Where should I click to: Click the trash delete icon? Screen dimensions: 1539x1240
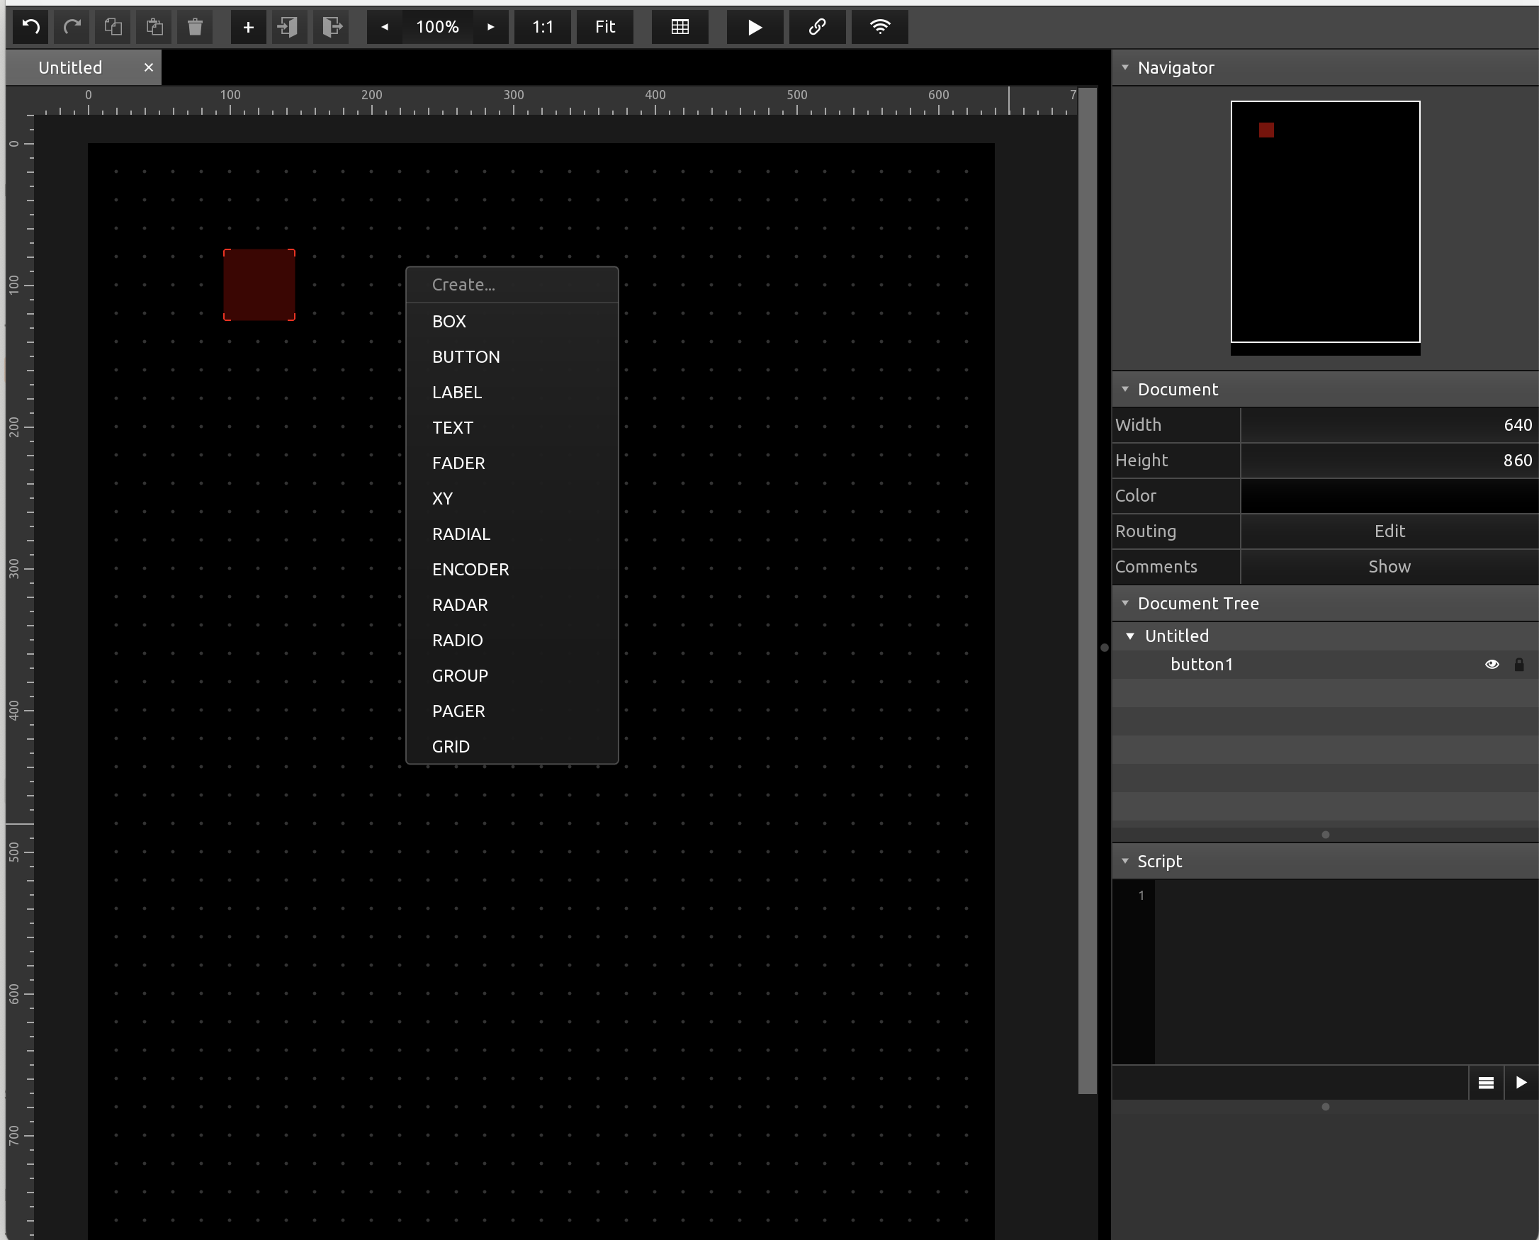[195, 27]
